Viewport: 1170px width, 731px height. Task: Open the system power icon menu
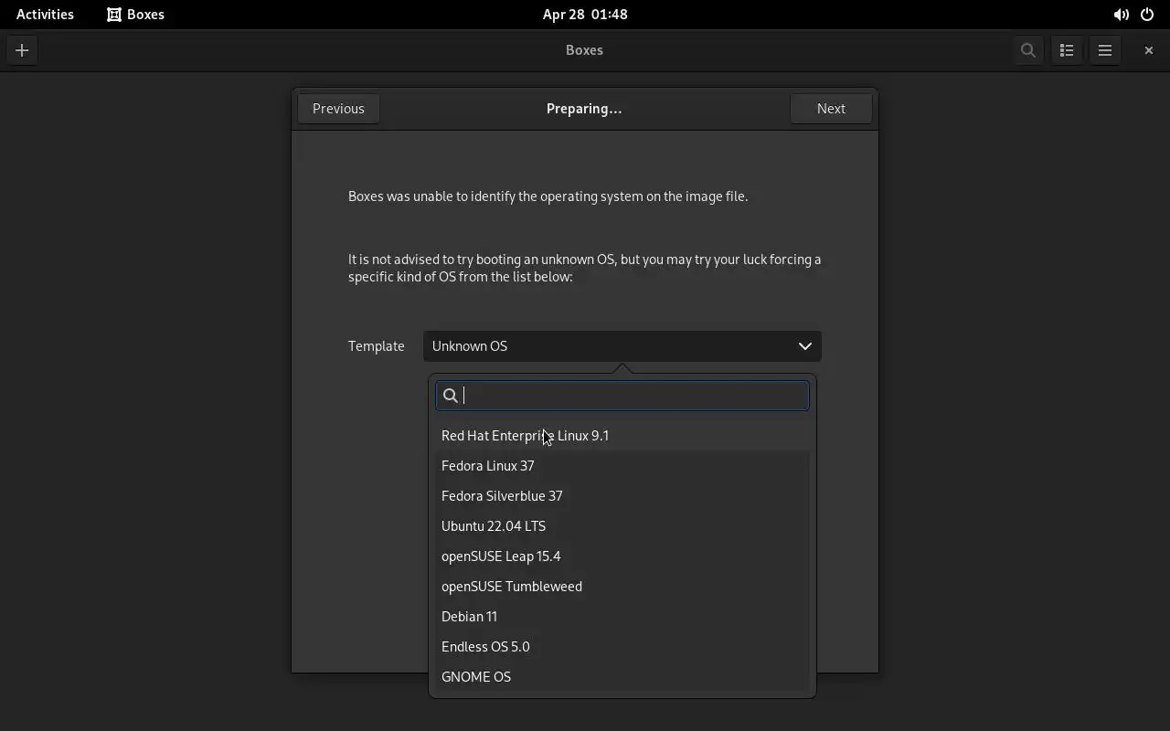[1147, 15]
